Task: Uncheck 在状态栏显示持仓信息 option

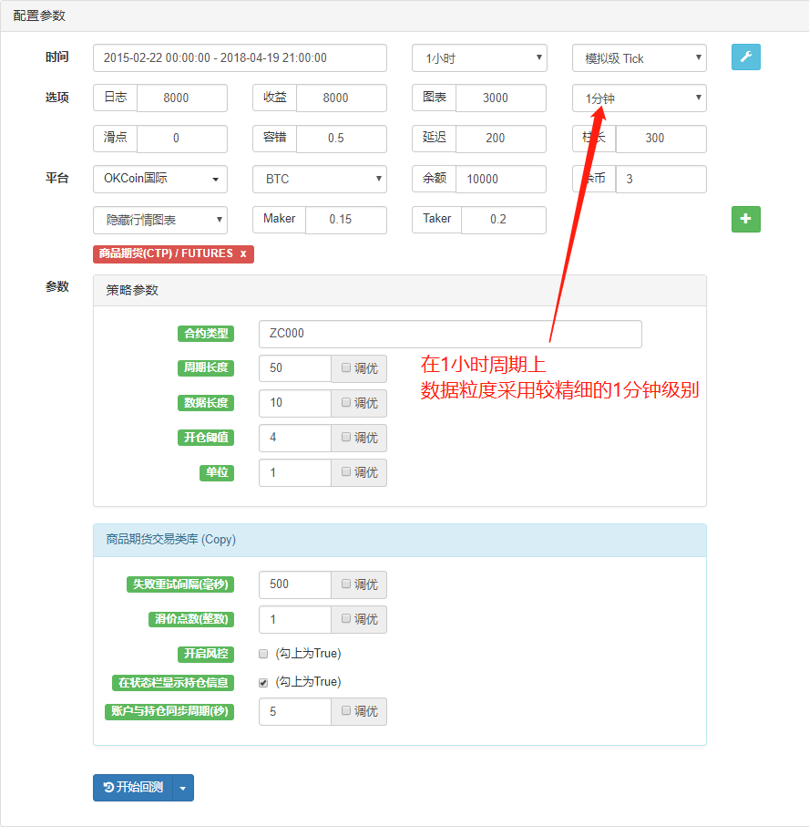Action: (262, 682)
